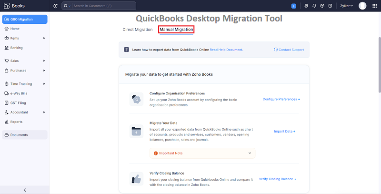Viewport: 381px width, 194px height.
Task: Click the Zoho Books logo icon
Action: (7, 6)
